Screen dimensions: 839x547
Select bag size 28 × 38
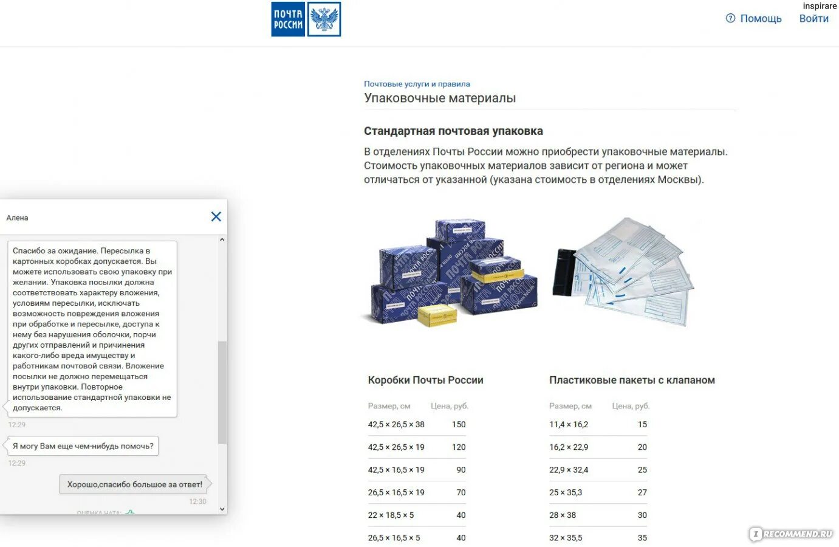pos(563,515)
